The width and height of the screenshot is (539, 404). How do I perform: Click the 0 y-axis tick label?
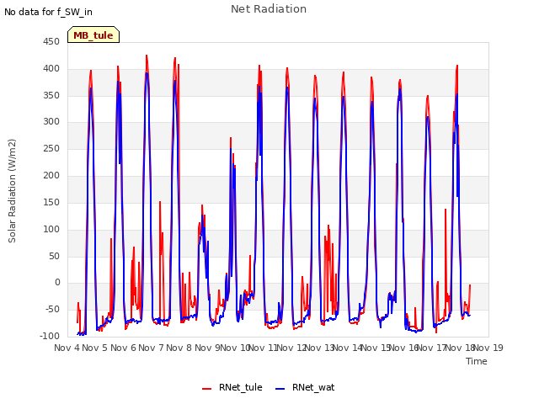(57, 283)
